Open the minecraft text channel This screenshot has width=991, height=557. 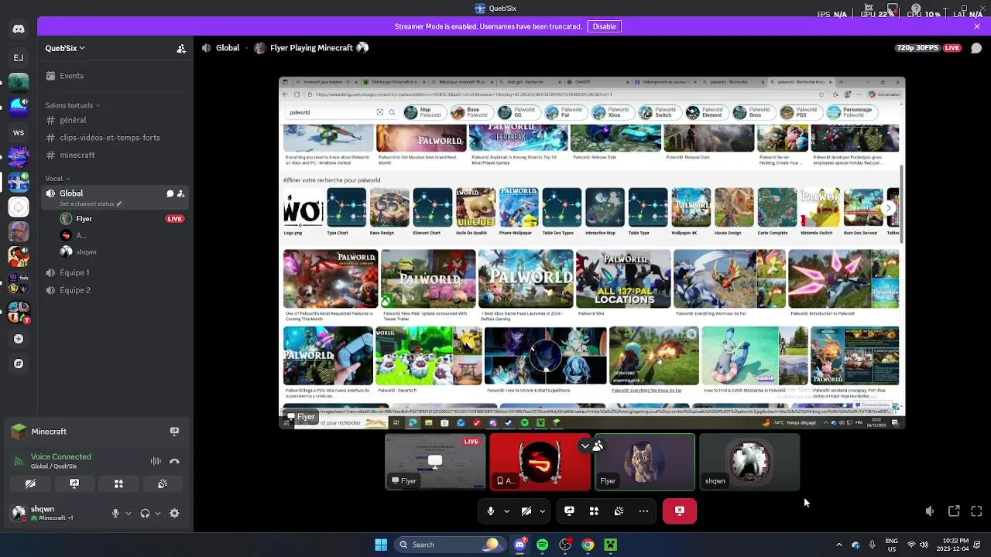point(116,155)
